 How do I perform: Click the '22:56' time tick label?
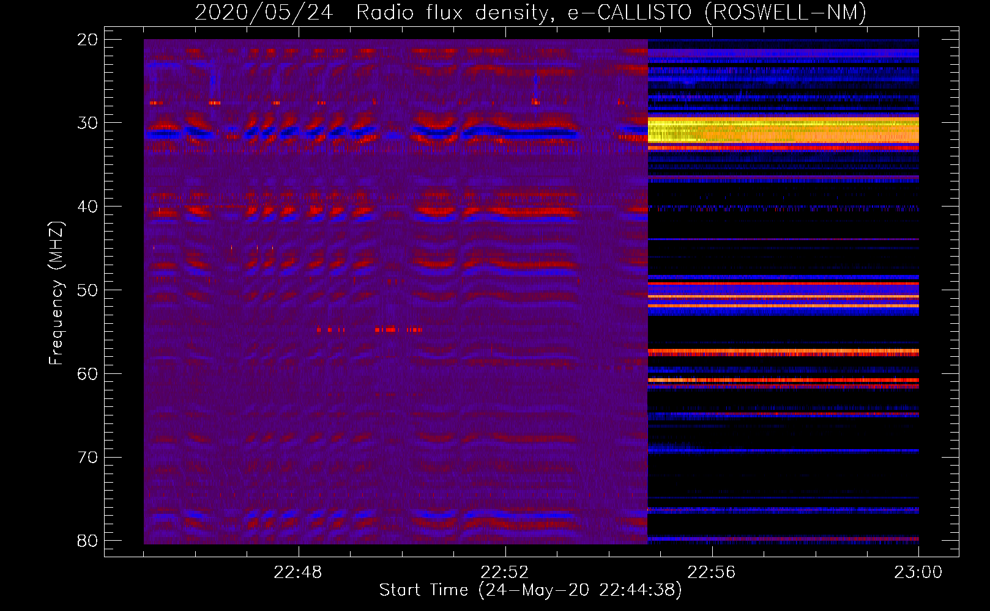click(x=712, y=573)
